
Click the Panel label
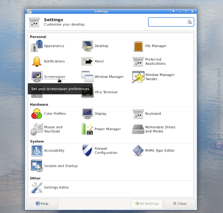[99, 61]
